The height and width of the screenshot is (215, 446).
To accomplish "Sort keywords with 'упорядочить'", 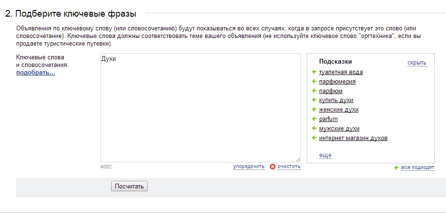I will [x=248, y=167].
